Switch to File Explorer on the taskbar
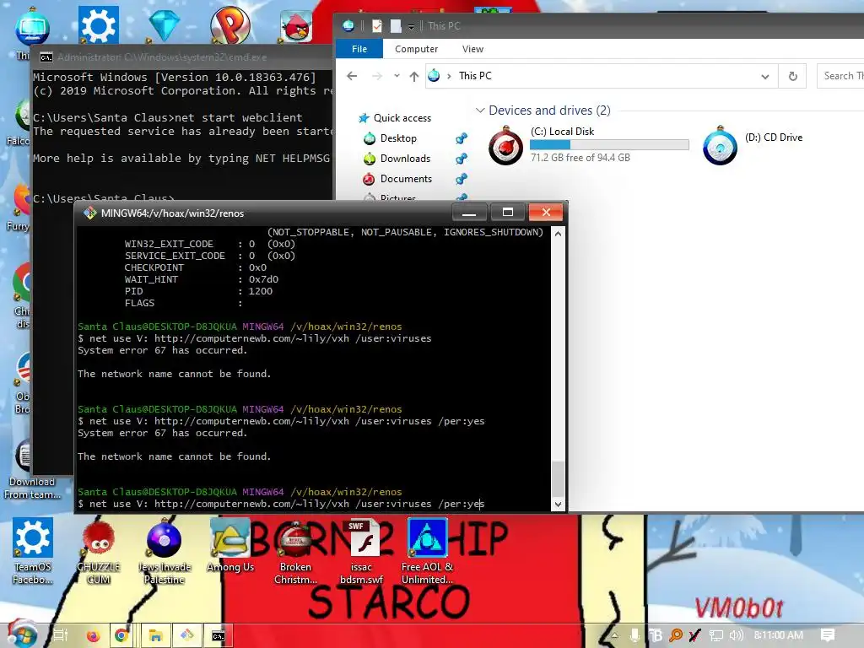This screenshot has height=648, width=864. tap(155, 635)
